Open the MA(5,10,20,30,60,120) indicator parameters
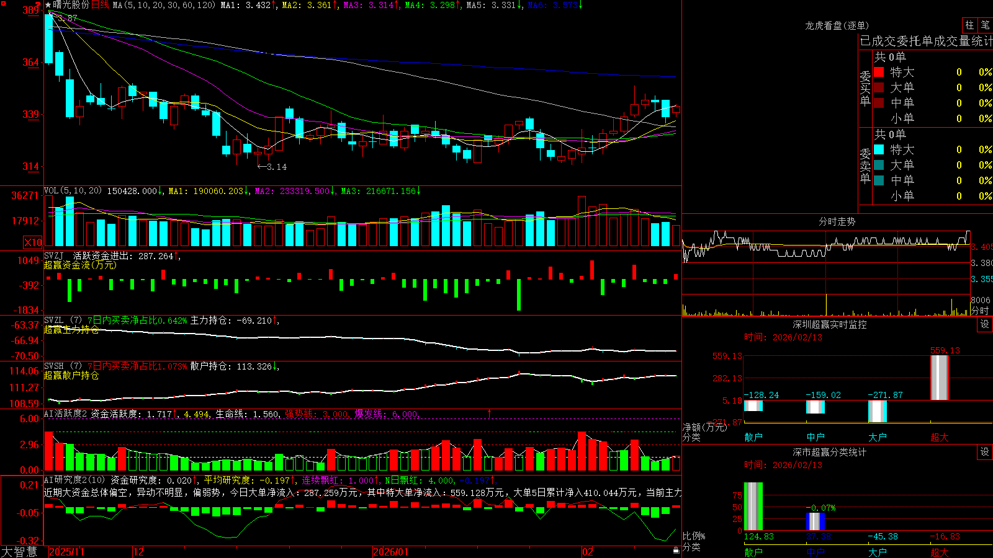The height and width of the screenshot is (558, 993). tap(164, 5)
